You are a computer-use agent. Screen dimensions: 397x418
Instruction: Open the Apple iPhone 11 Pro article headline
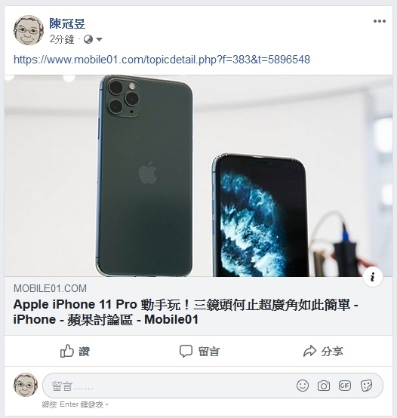click(186, 312)
